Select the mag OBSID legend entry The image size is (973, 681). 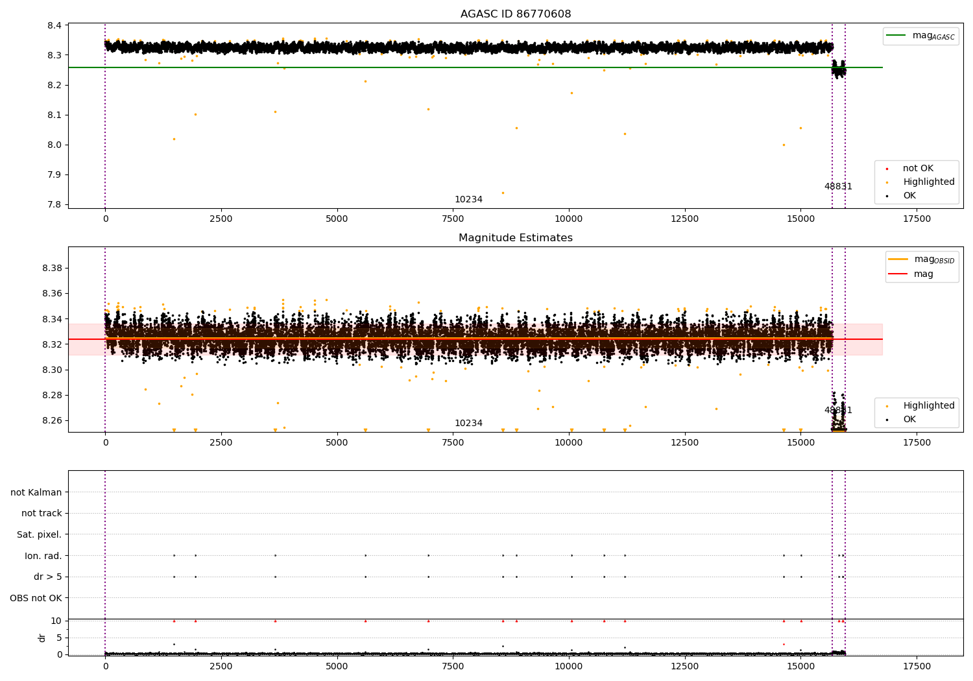pyautogui.click(x=922, y=259)
